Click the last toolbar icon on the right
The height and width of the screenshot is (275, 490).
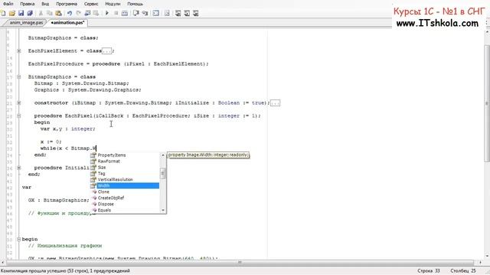(x=196, y=13)
